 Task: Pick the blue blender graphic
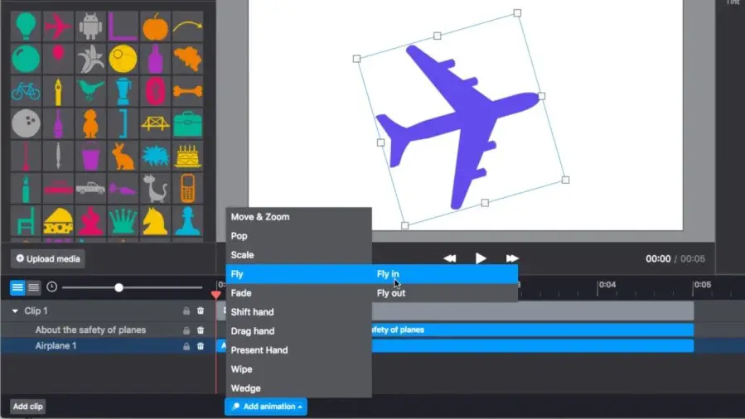point(123,90)
